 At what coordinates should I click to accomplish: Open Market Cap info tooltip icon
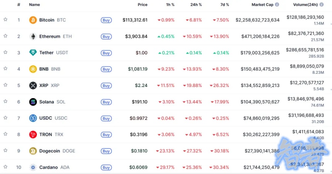(x=277, y=5)
